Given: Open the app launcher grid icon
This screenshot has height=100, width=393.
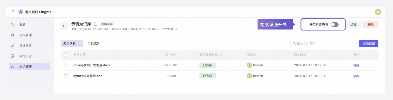Looking at the screenshot, I should (12, 12).
